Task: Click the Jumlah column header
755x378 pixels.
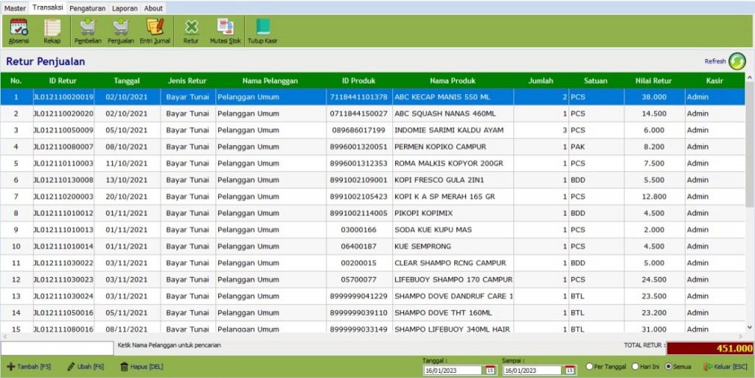Action: click(540, 81)
